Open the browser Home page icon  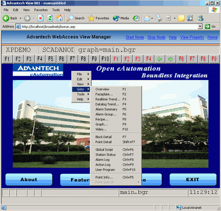coord(59,18)
